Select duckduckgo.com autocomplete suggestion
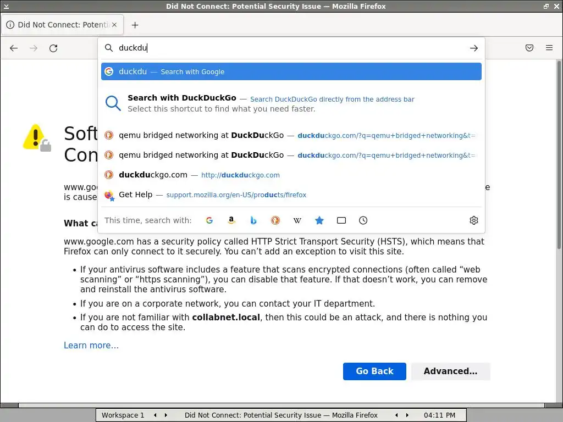The image size is (563, 422). click(291, 175)
